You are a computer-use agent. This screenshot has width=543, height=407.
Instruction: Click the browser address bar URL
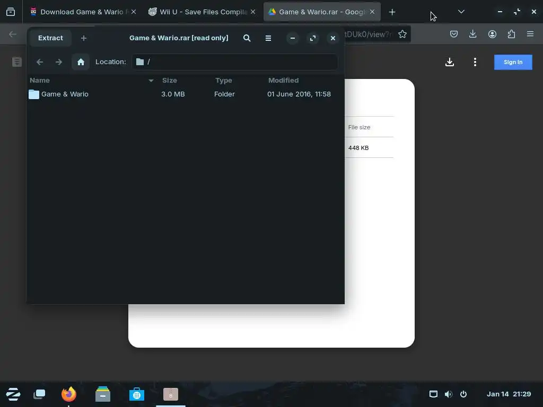(368, 34)
